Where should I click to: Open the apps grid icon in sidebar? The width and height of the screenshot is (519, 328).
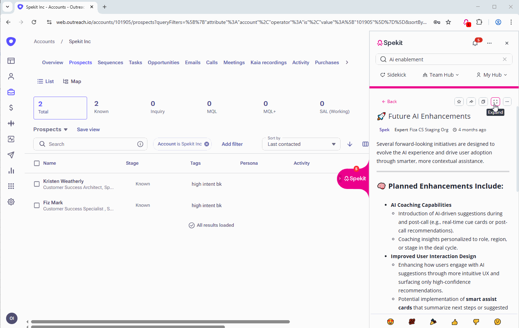pos(11,186)
